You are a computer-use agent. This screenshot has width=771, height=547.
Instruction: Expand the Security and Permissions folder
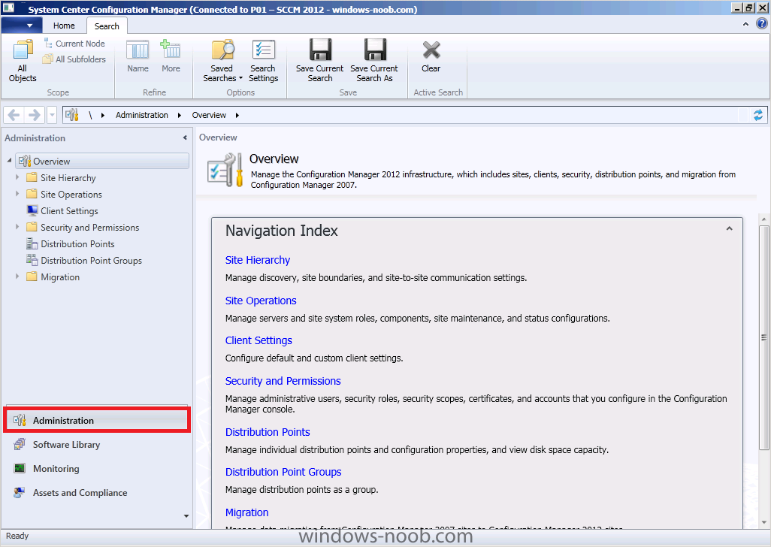point(17,227)
